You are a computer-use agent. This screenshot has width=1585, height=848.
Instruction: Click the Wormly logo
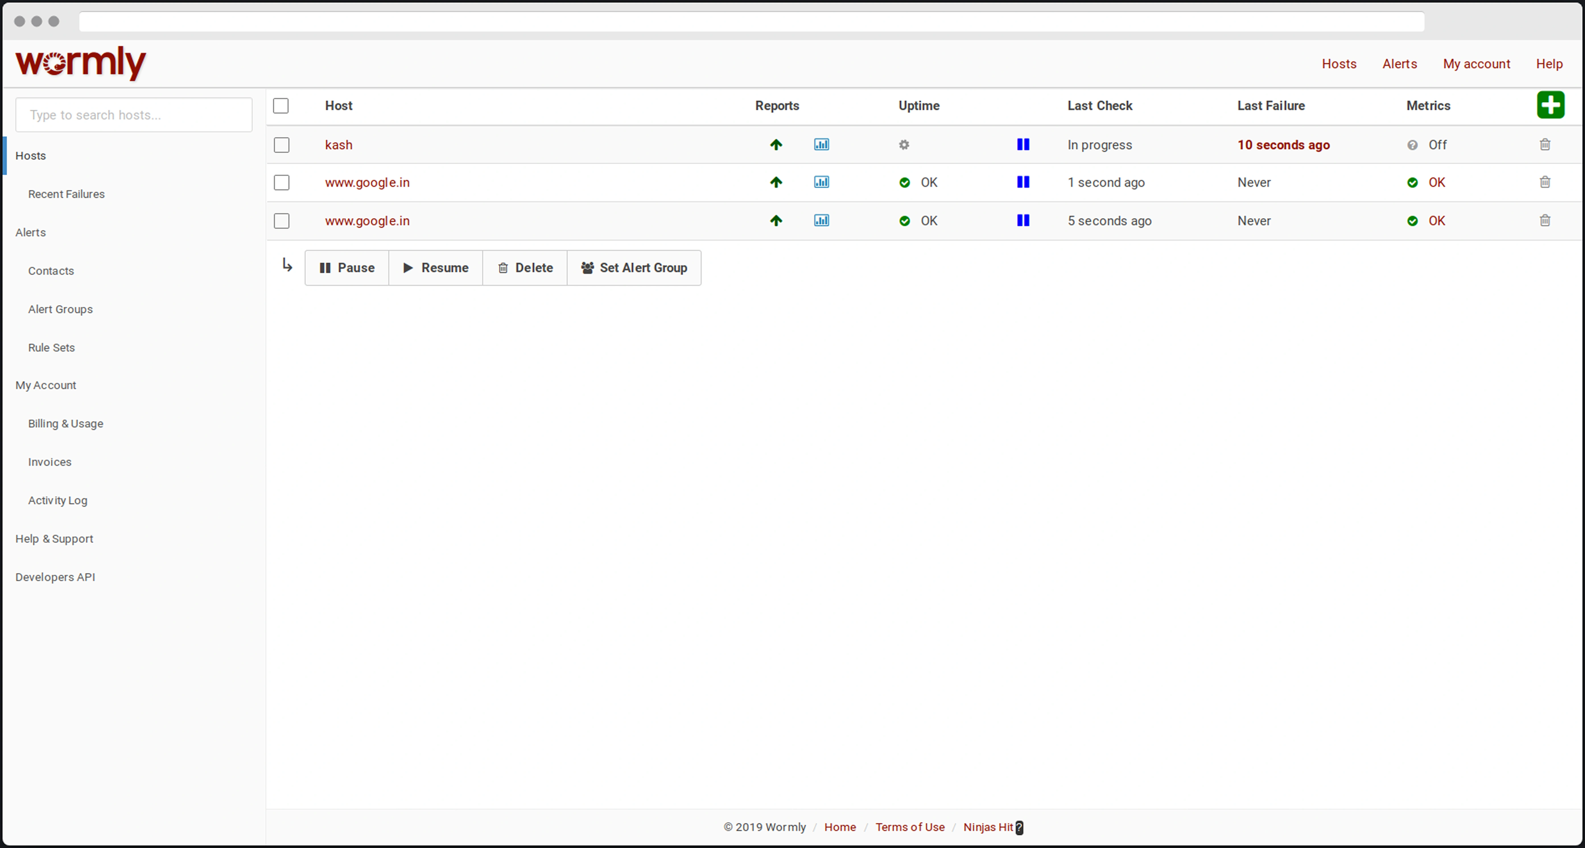point(81,63)
